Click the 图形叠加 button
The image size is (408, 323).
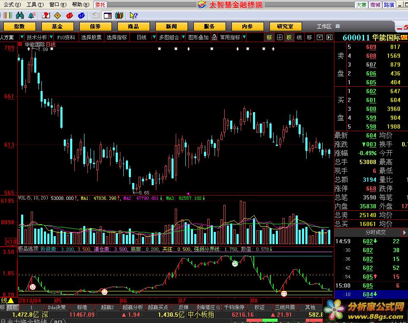[198, 38]
